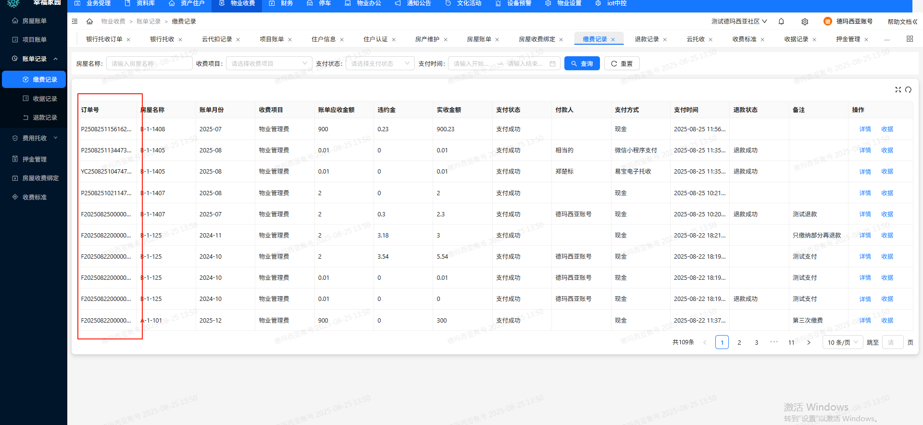Toggle sidebar with the hamburger menu icon
923x425 pixels.
pyautogui.click(x=75, y=22)
